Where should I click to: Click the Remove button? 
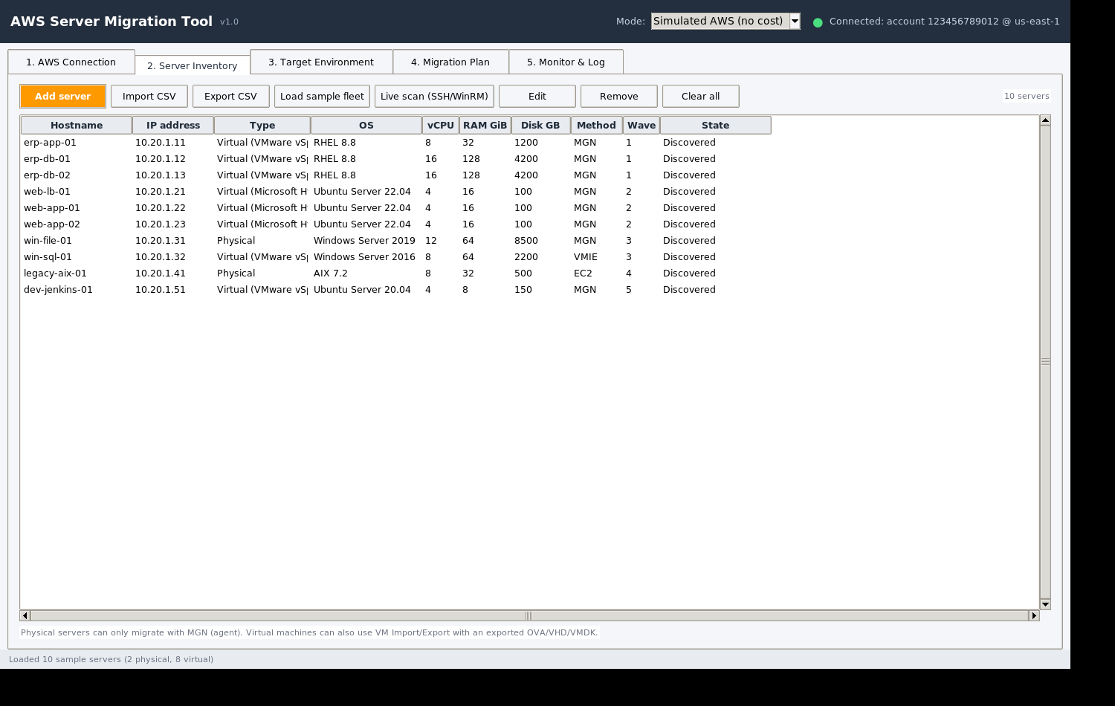tap(619, 96)
